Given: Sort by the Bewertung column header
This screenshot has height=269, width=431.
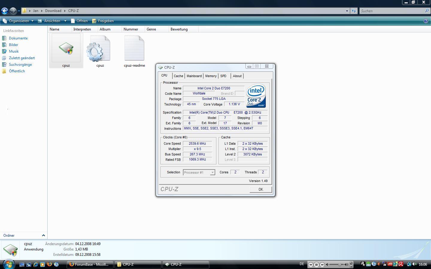Looking at the screenshot, I should coord(183,29).
